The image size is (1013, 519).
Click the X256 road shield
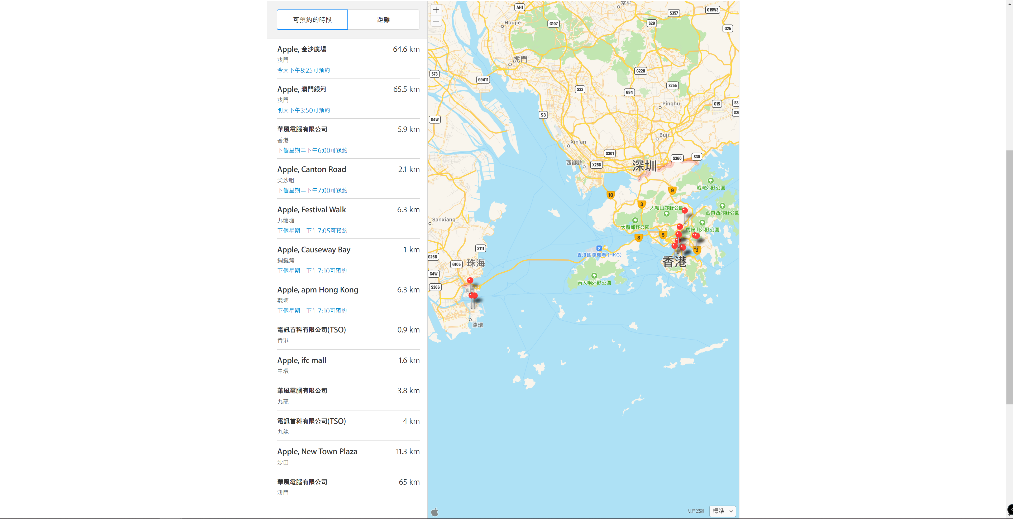(596, 165)
